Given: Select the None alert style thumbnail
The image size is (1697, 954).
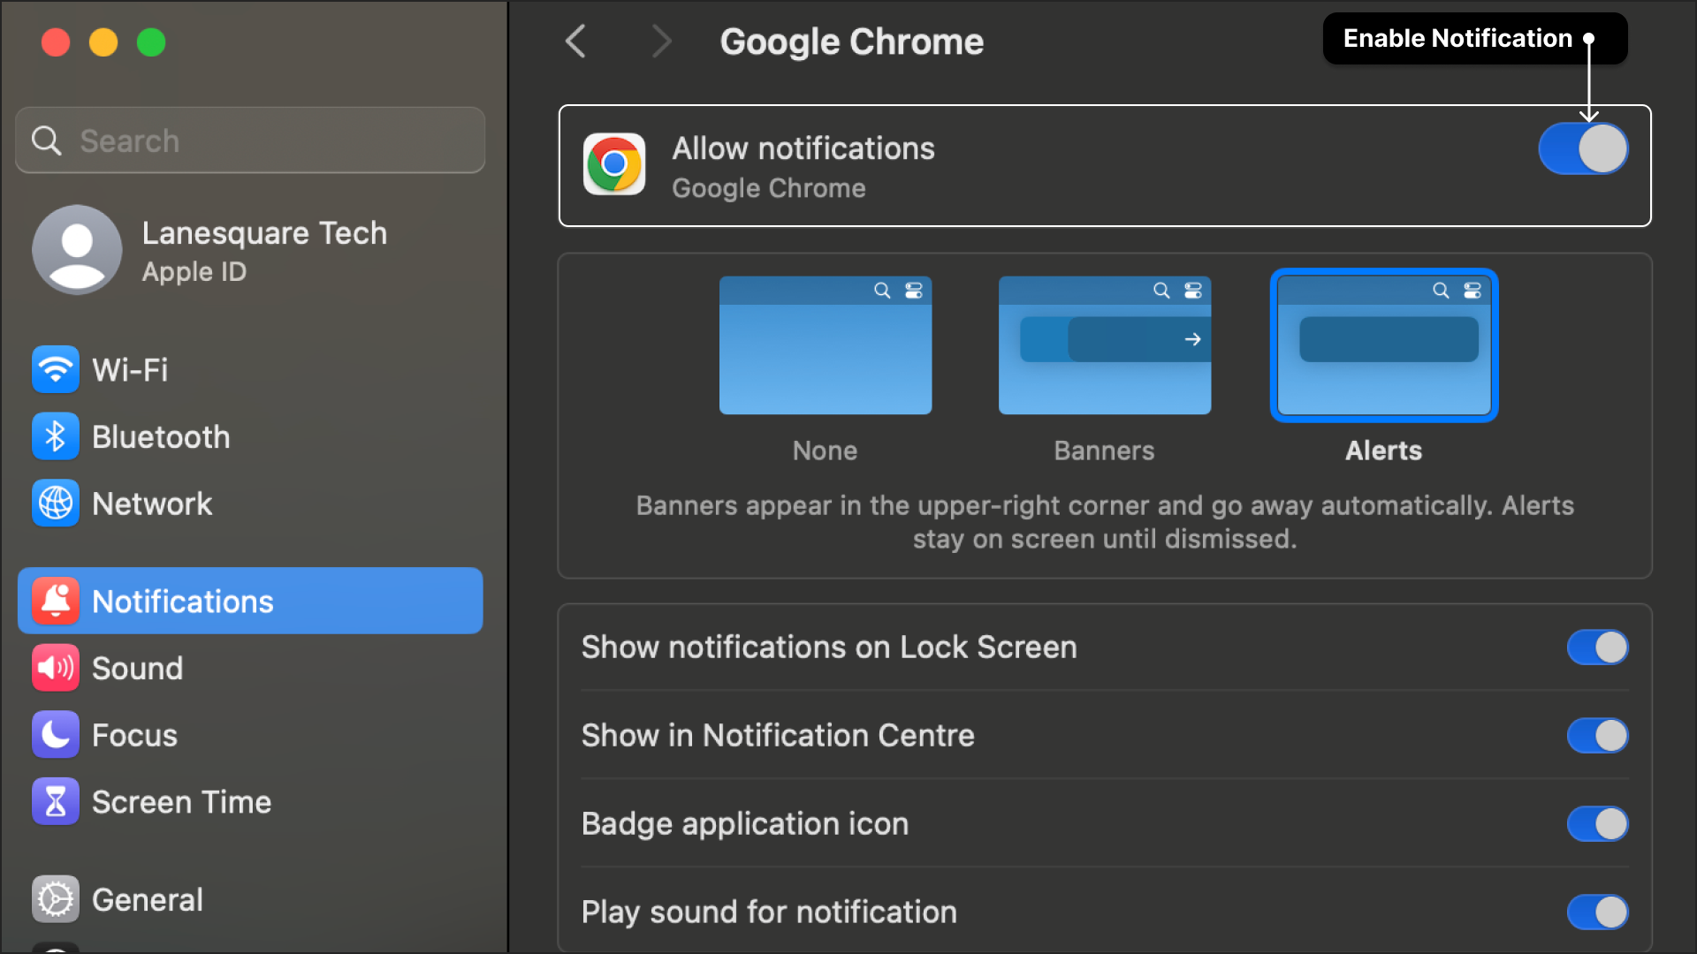Looking at the screenshot, I should [826, 345].
